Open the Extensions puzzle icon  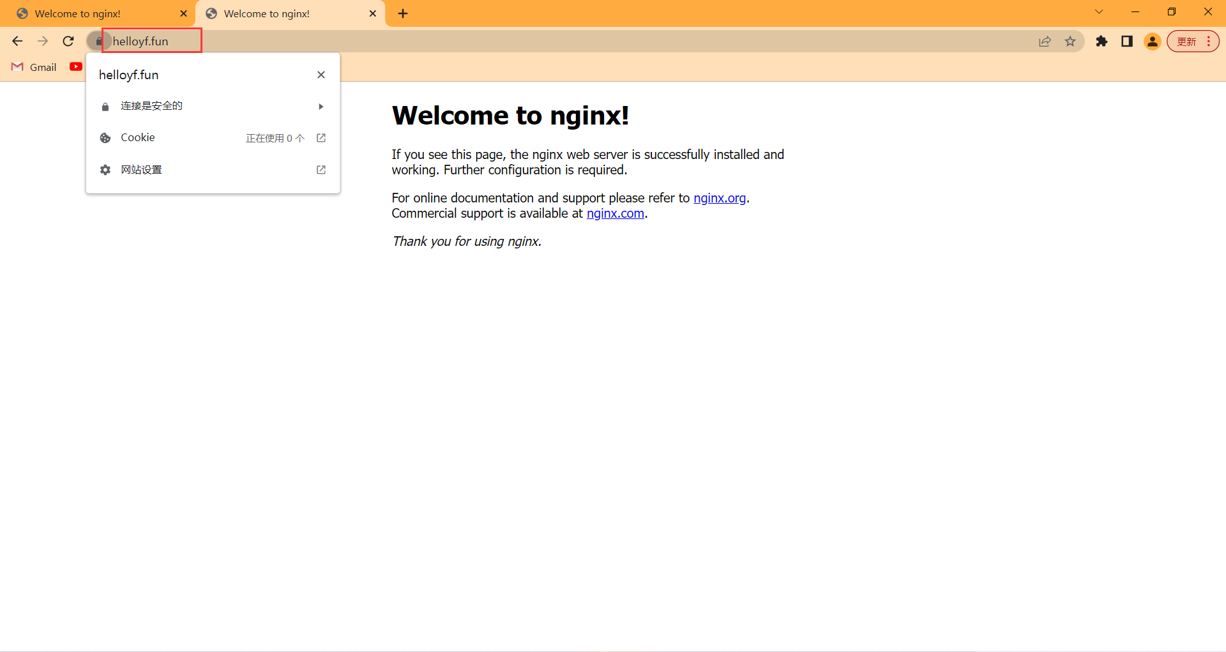click(1101, 42)
